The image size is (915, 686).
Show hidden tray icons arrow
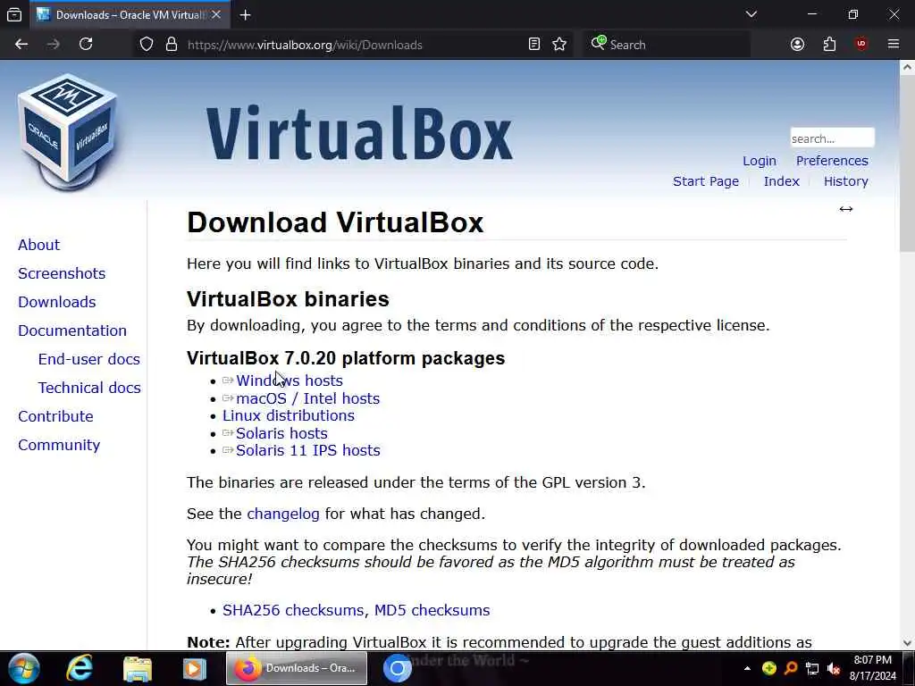(x=747, y=668)
